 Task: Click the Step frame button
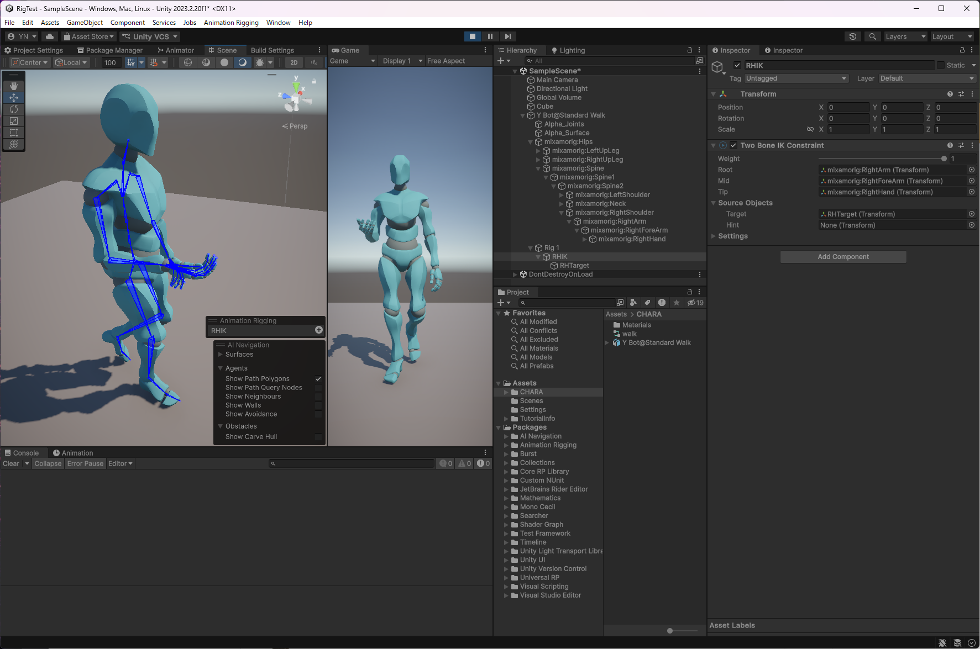(x=507, y=36)
